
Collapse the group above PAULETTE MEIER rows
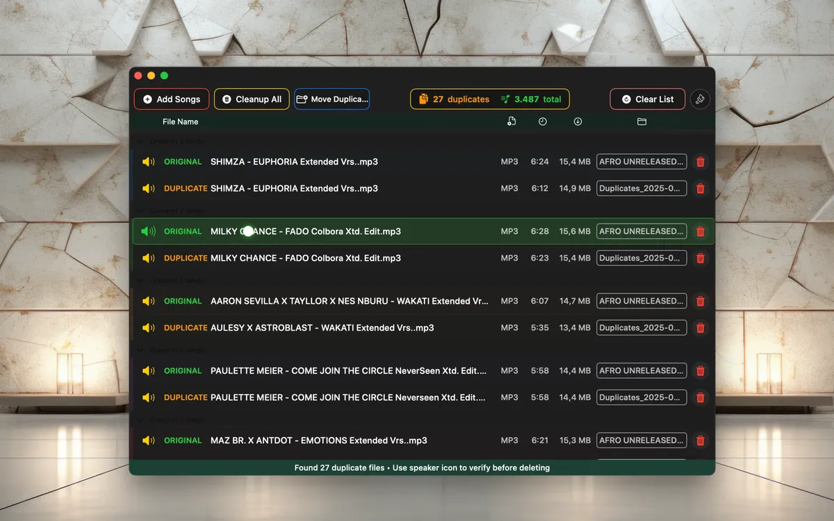tap(140, 350)
